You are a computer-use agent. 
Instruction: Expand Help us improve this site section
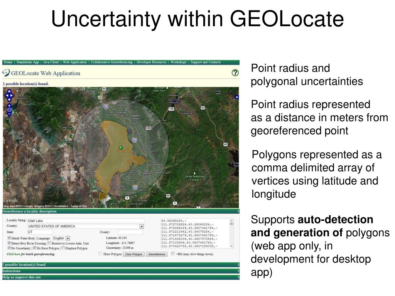[x=121, y=277]
